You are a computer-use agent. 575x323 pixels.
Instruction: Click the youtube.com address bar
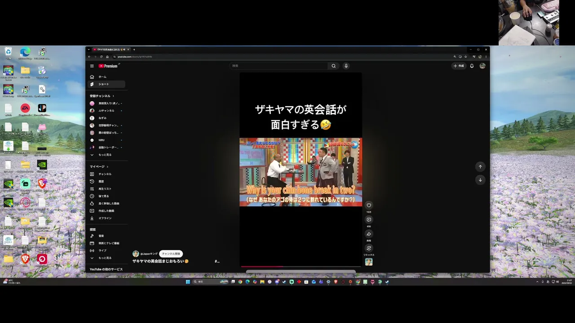point(281,57)
